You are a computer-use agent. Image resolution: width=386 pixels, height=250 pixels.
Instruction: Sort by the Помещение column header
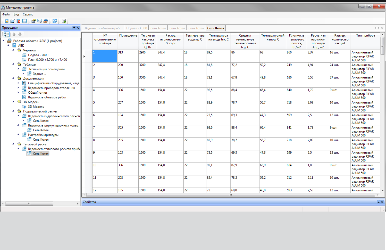tap(128, 41)
